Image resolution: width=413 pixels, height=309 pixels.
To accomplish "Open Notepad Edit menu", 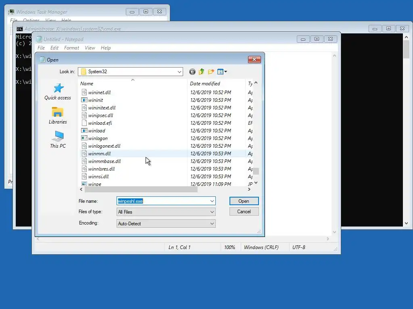I will (54, 48).
